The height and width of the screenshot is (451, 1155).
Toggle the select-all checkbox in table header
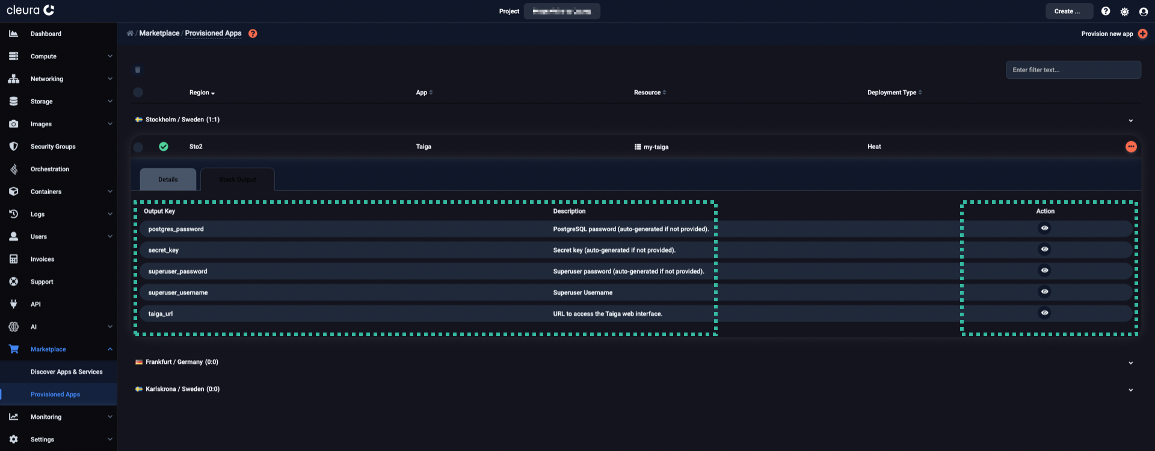(x=138, y=93)
